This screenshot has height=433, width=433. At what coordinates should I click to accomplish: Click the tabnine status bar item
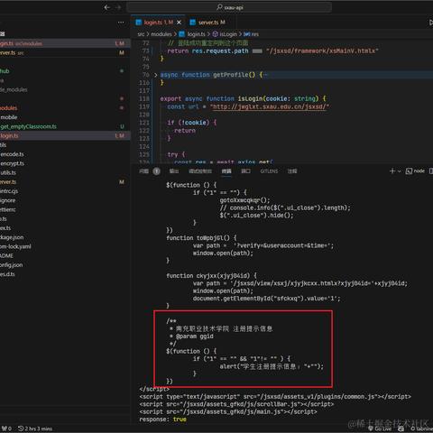(x=422, y=428)
